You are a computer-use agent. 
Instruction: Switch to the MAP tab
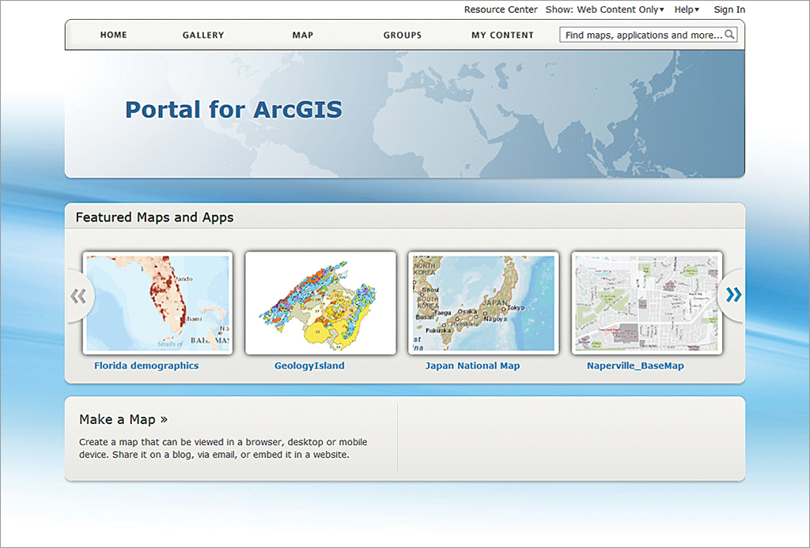pos(303,35)
